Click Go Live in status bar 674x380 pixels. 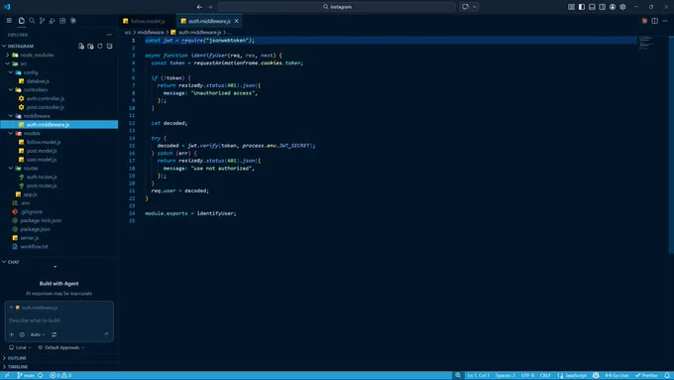pyautogui.click(x=617, y=375)
